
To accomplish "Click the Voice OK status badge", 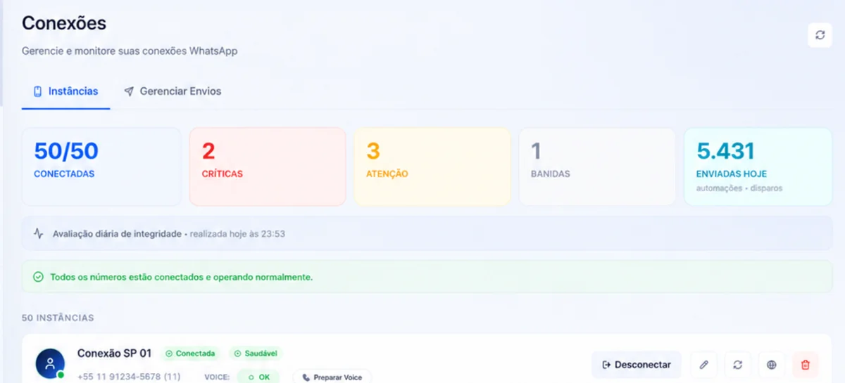I will [258, 377].
